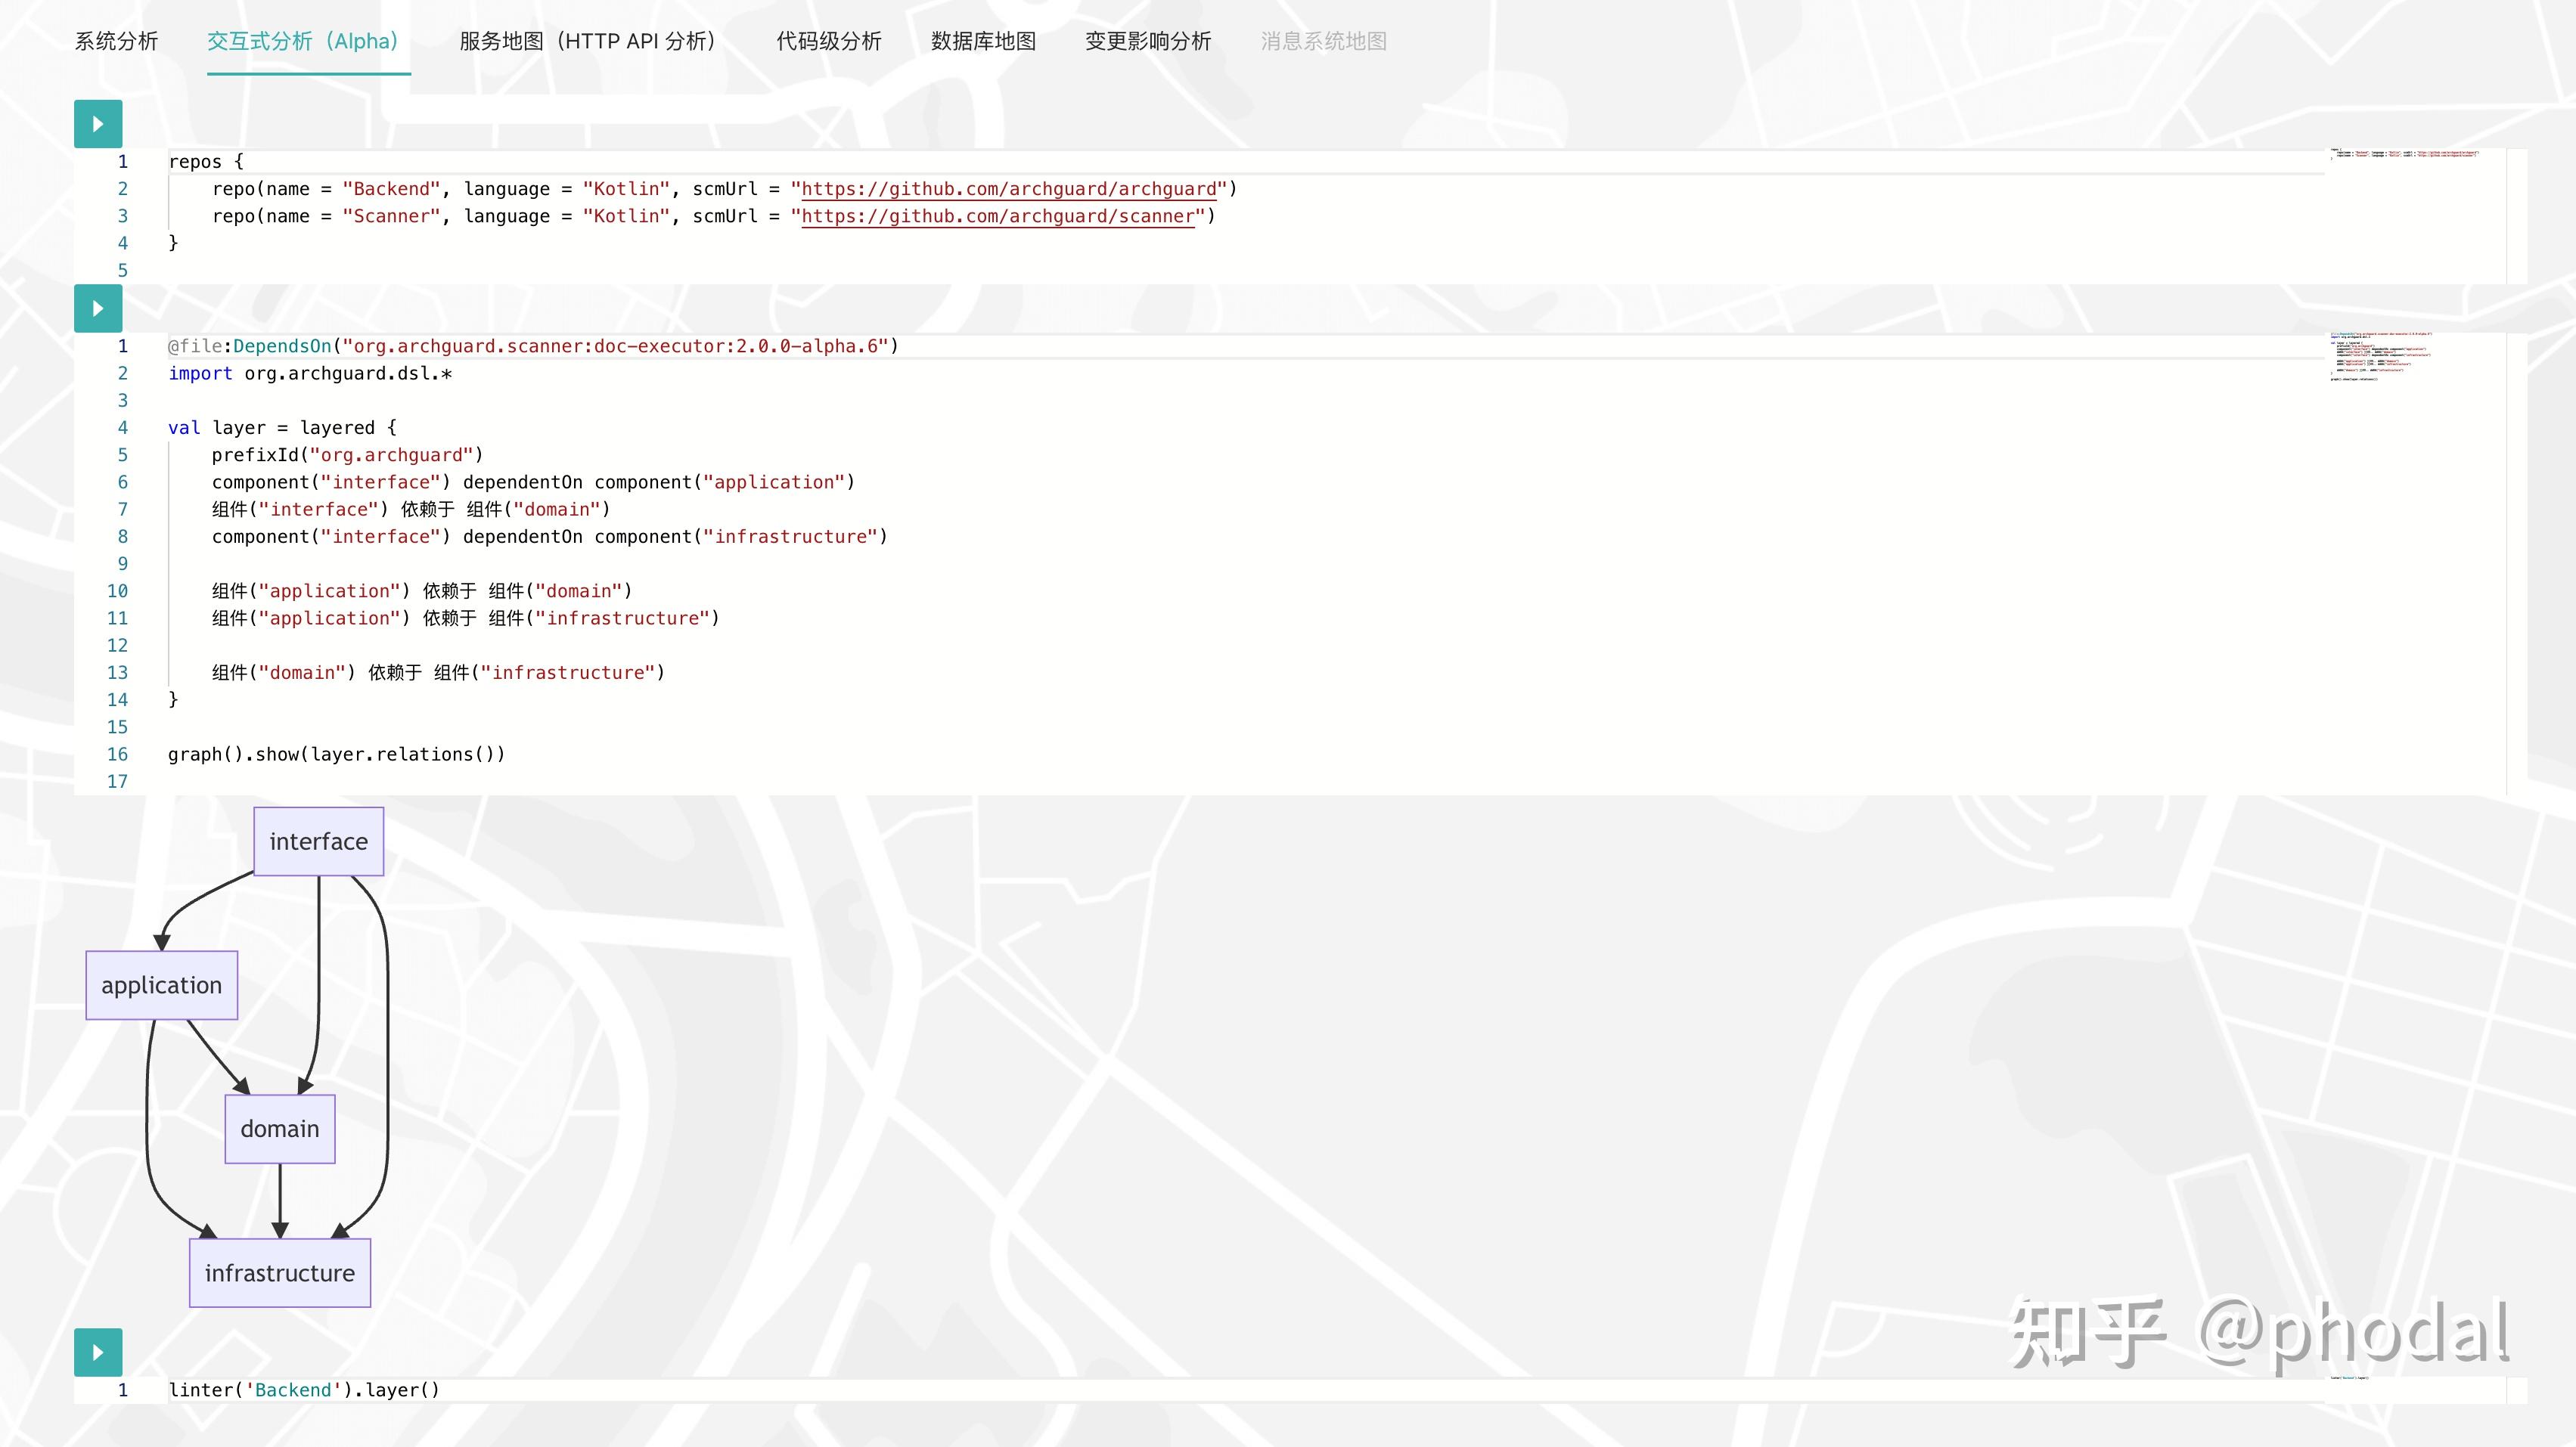Open the 变更影响分析 tab
Image resolution: width=2576 pixels, height=1447 pixels.
pyautogui.click(x=1148, y=41)
